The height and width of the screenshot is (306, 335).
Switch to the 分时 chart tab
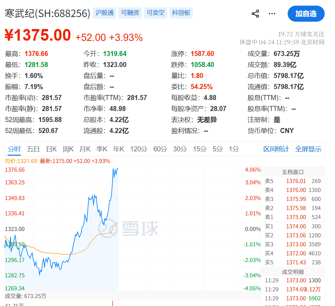click(x=14, y=149)
